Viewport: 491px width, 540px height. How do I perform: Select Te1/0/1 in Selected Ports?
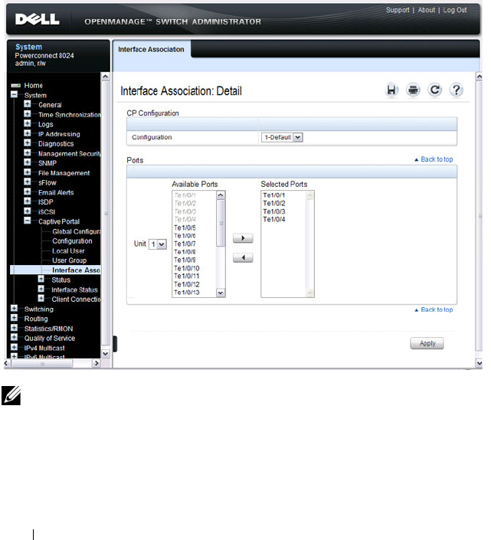(x=274, y=195)
